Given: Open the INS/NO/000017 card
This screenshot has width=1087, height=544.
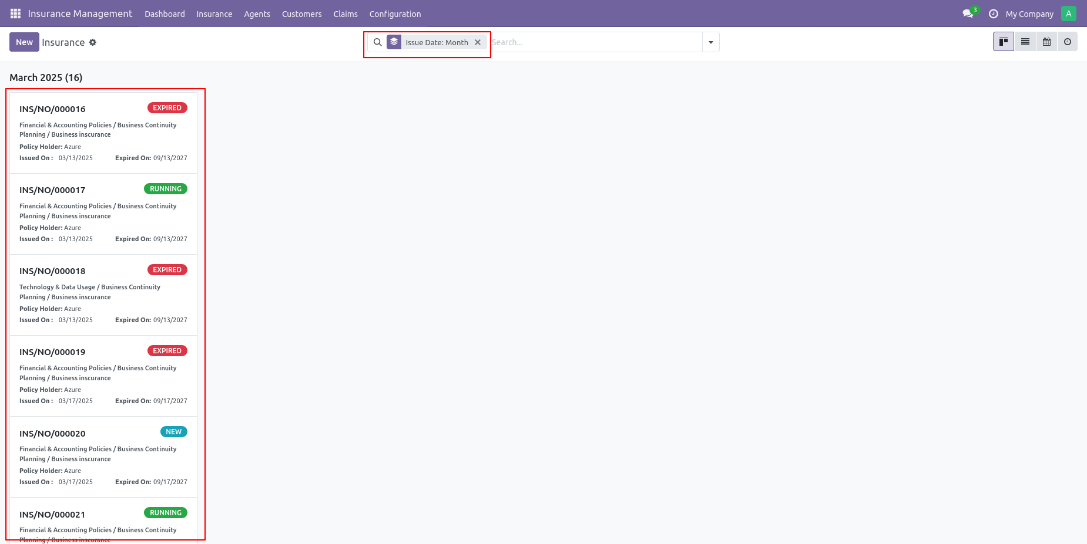Looking at the screenshot, I should 103,214.
